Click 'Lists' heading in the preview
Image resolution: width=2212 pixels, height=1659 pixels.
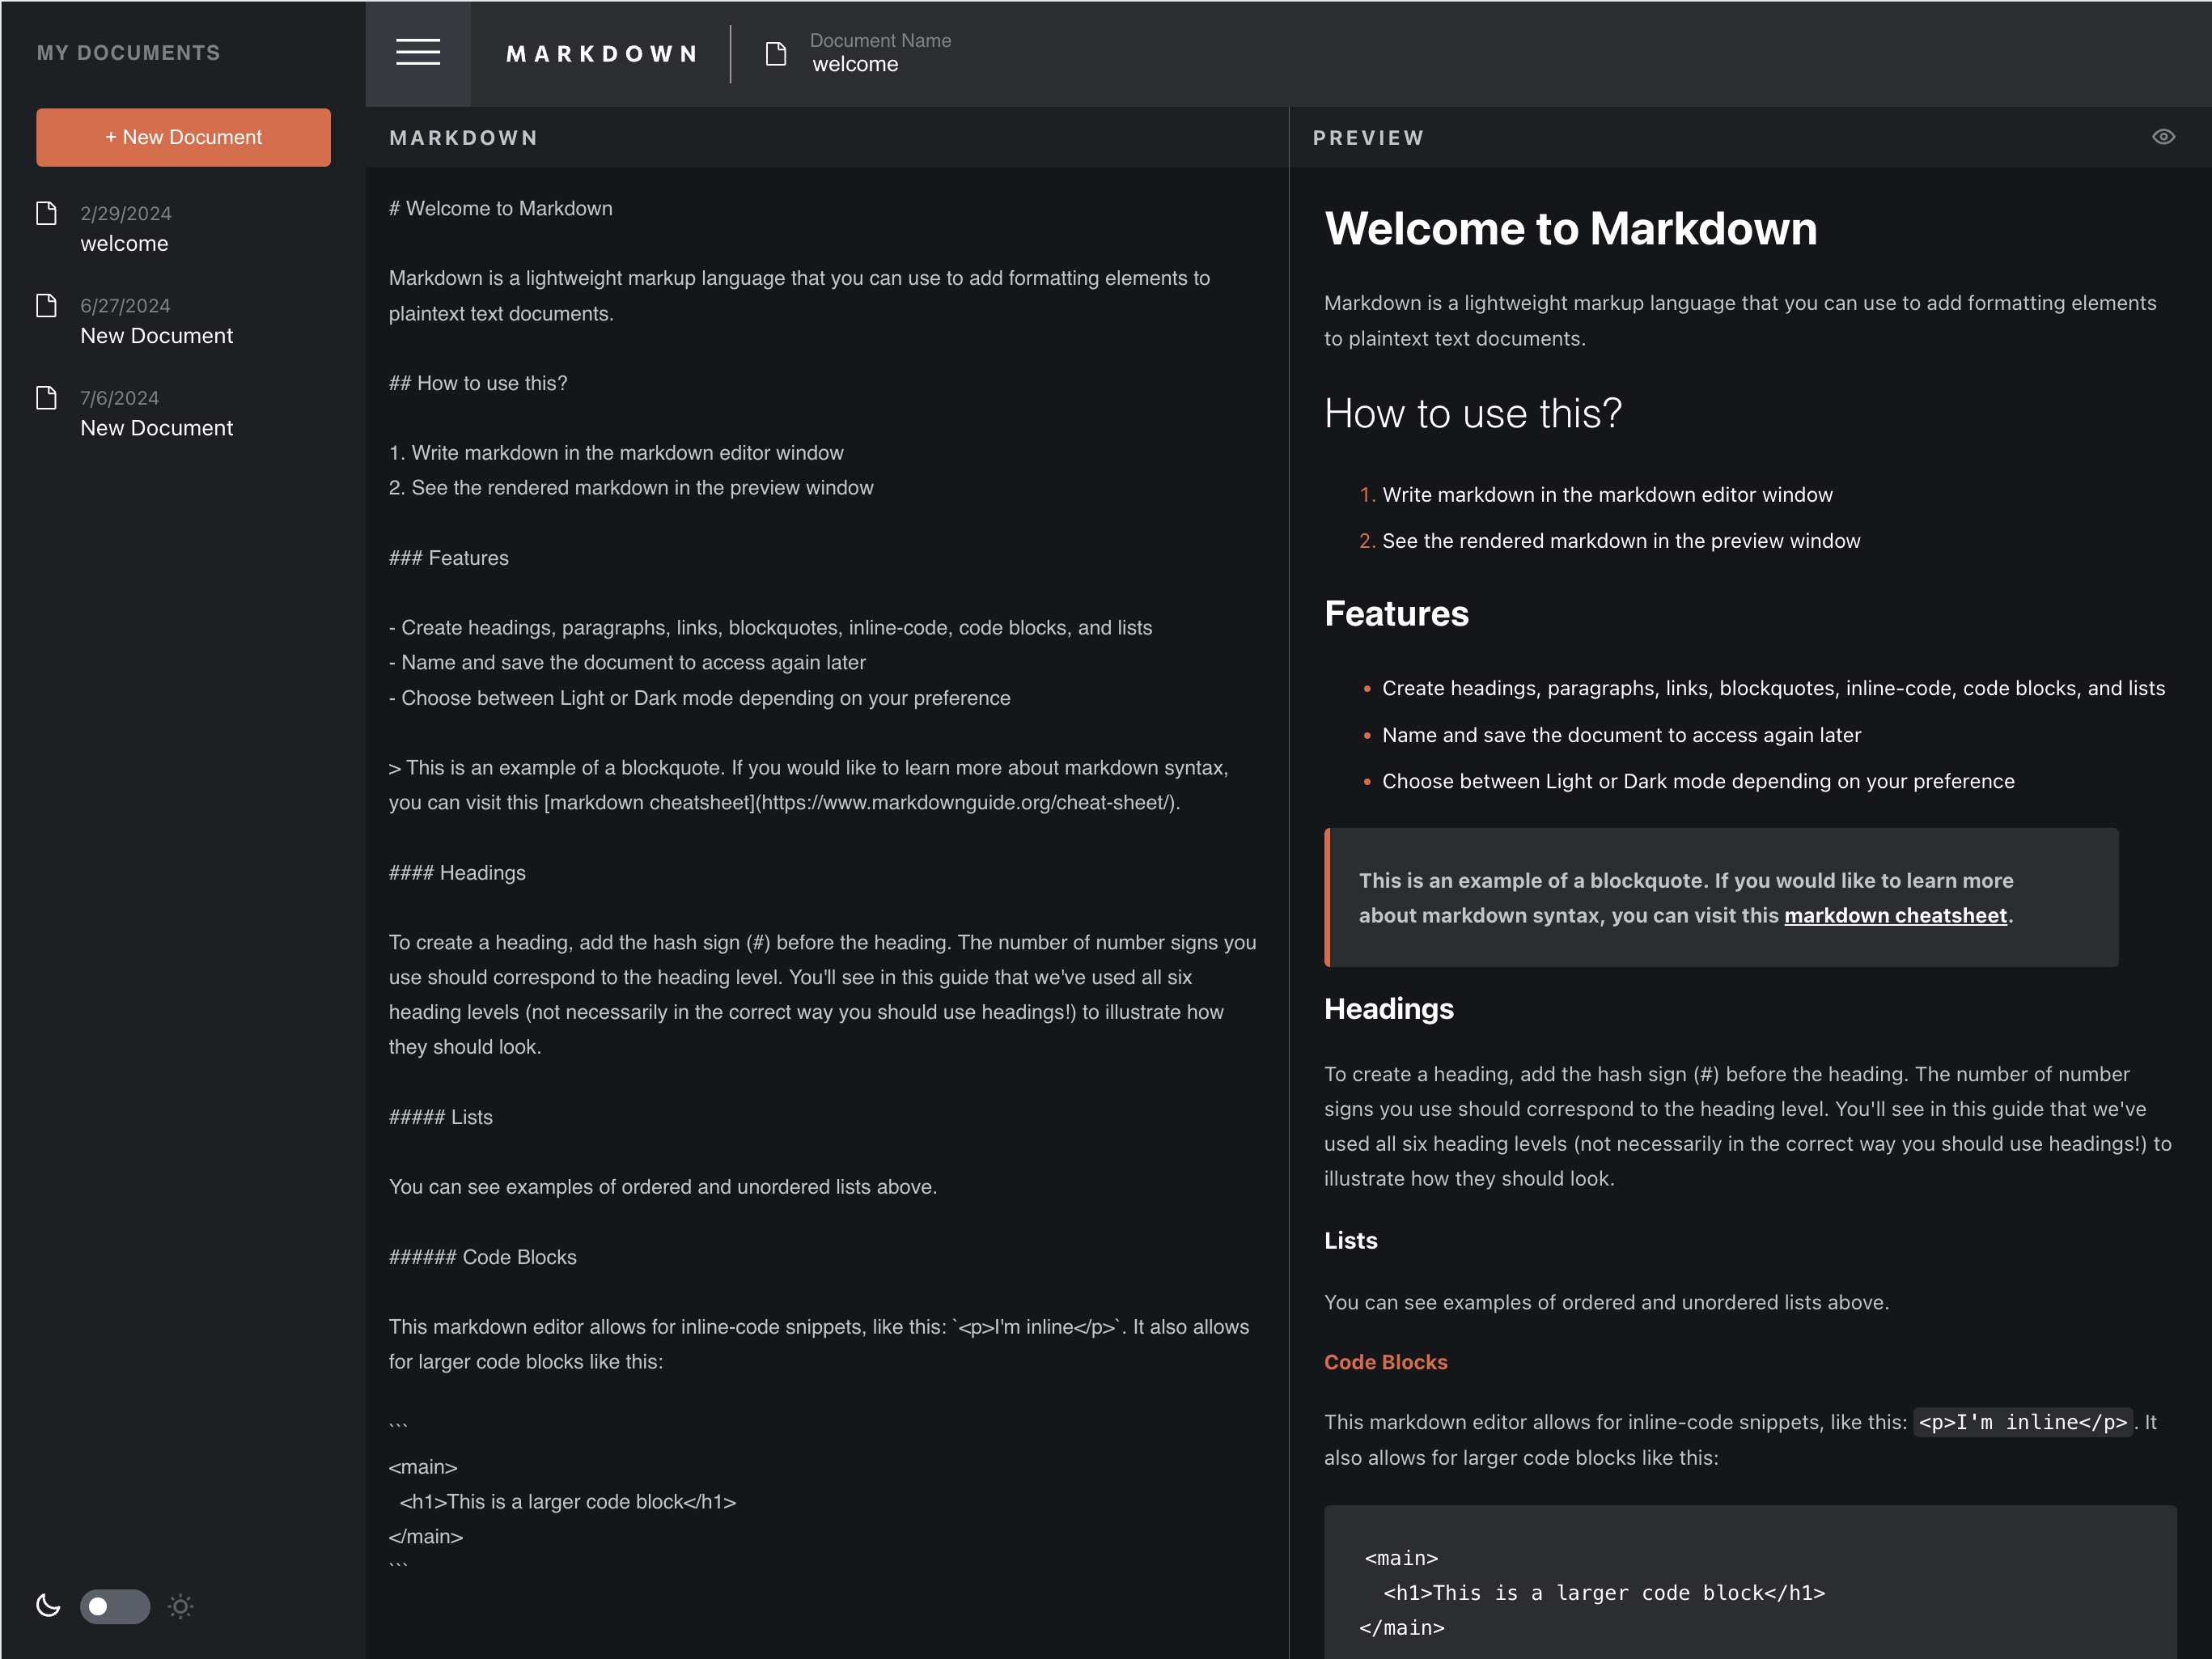1351,1240
